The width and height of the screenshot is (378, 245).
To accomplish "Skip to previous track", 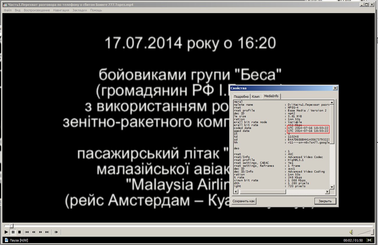I will click(x=27, y=232).
